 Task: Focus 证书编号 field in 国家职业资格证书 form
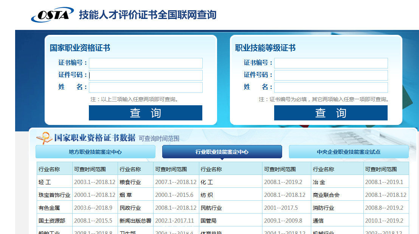click(146, 63)
